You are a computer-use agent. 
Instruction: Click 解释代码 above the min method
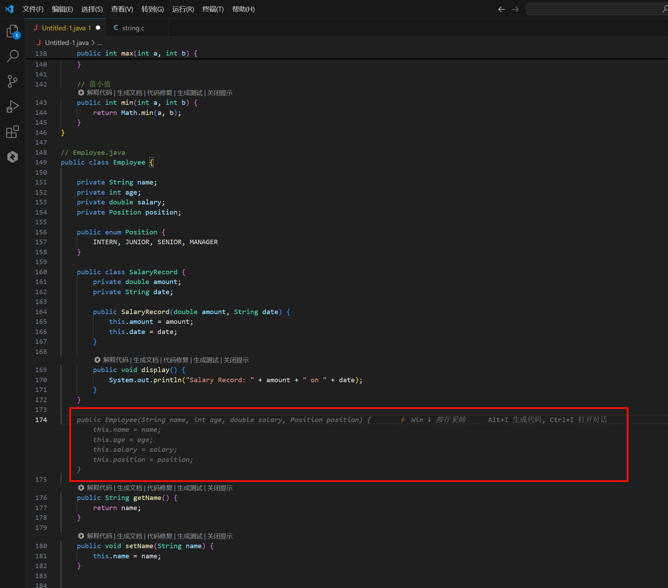[99, 93]
